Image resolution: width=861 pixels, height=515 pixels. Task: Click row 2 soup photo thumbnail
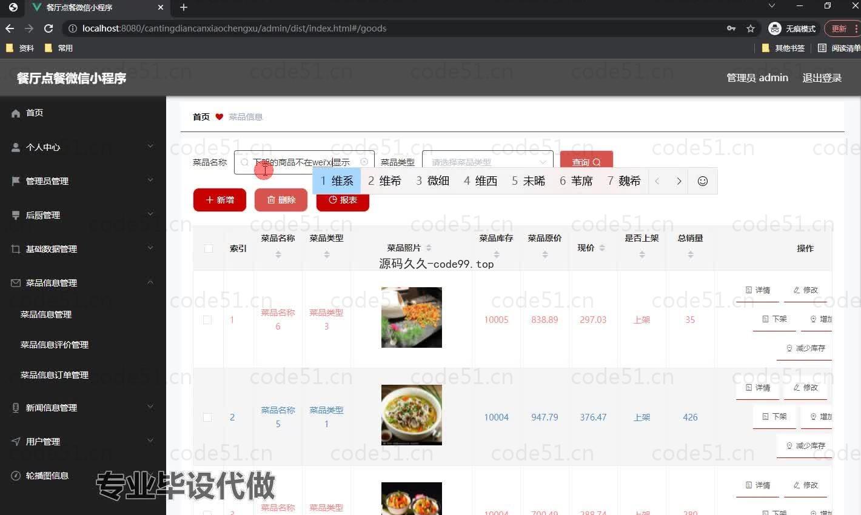(x=412, y=415)
